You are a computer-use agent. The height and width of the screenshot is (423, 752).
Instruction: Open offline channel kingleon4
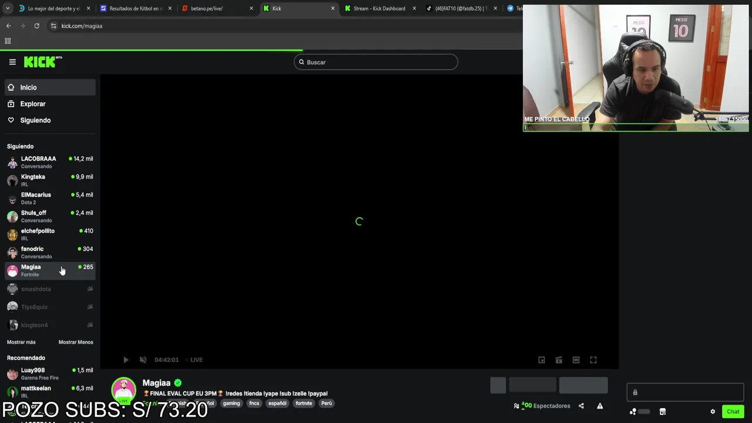[50, 325]
